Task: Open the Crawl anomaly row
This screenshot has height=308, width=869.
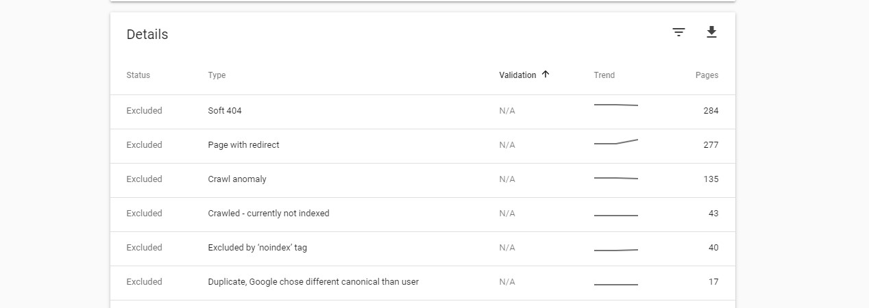Action: tap(423, 180)
